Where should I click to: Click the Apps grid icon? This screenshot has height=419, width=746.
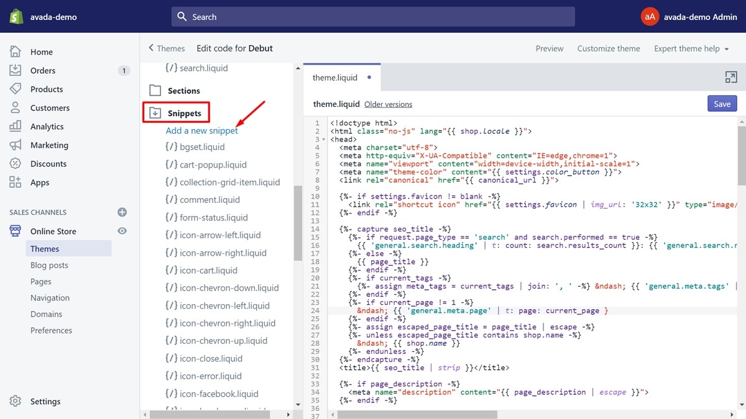pos(16,182)
